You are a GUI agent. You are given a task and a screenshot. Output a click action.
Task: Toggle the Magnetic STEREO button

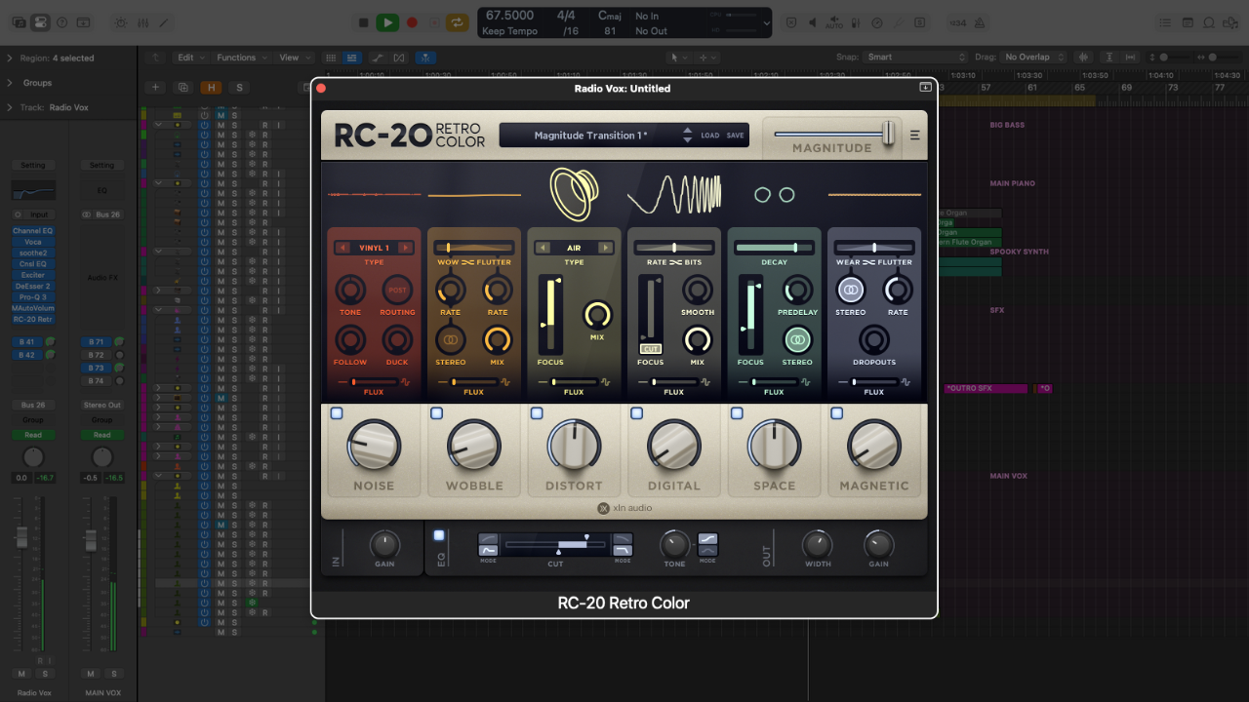pyautogui.click(x=851, y=290)
